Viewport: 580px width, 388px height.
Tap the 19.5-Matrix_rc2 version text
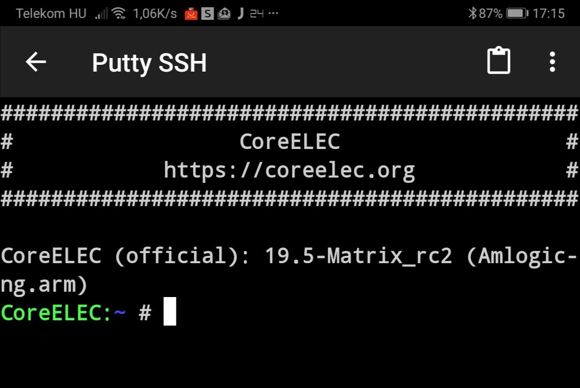(x=358, y=256)
